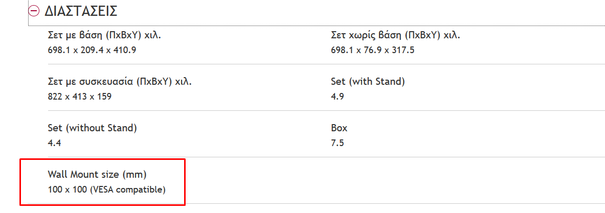
Task: Click '(ΠxΒxΥ)' in the 'Σετ με βάση' label
Action: click(x=119, y=35)
